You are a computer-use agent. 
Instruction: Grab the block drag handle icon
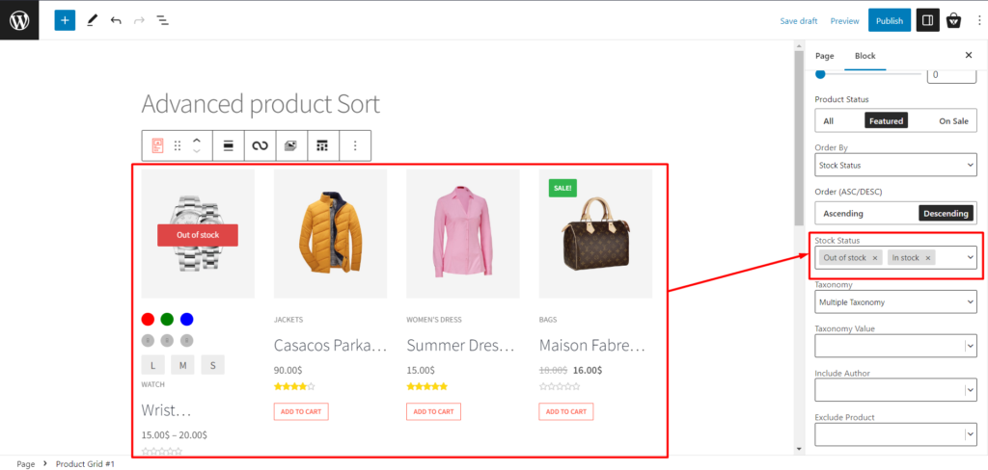pos(178,145)
